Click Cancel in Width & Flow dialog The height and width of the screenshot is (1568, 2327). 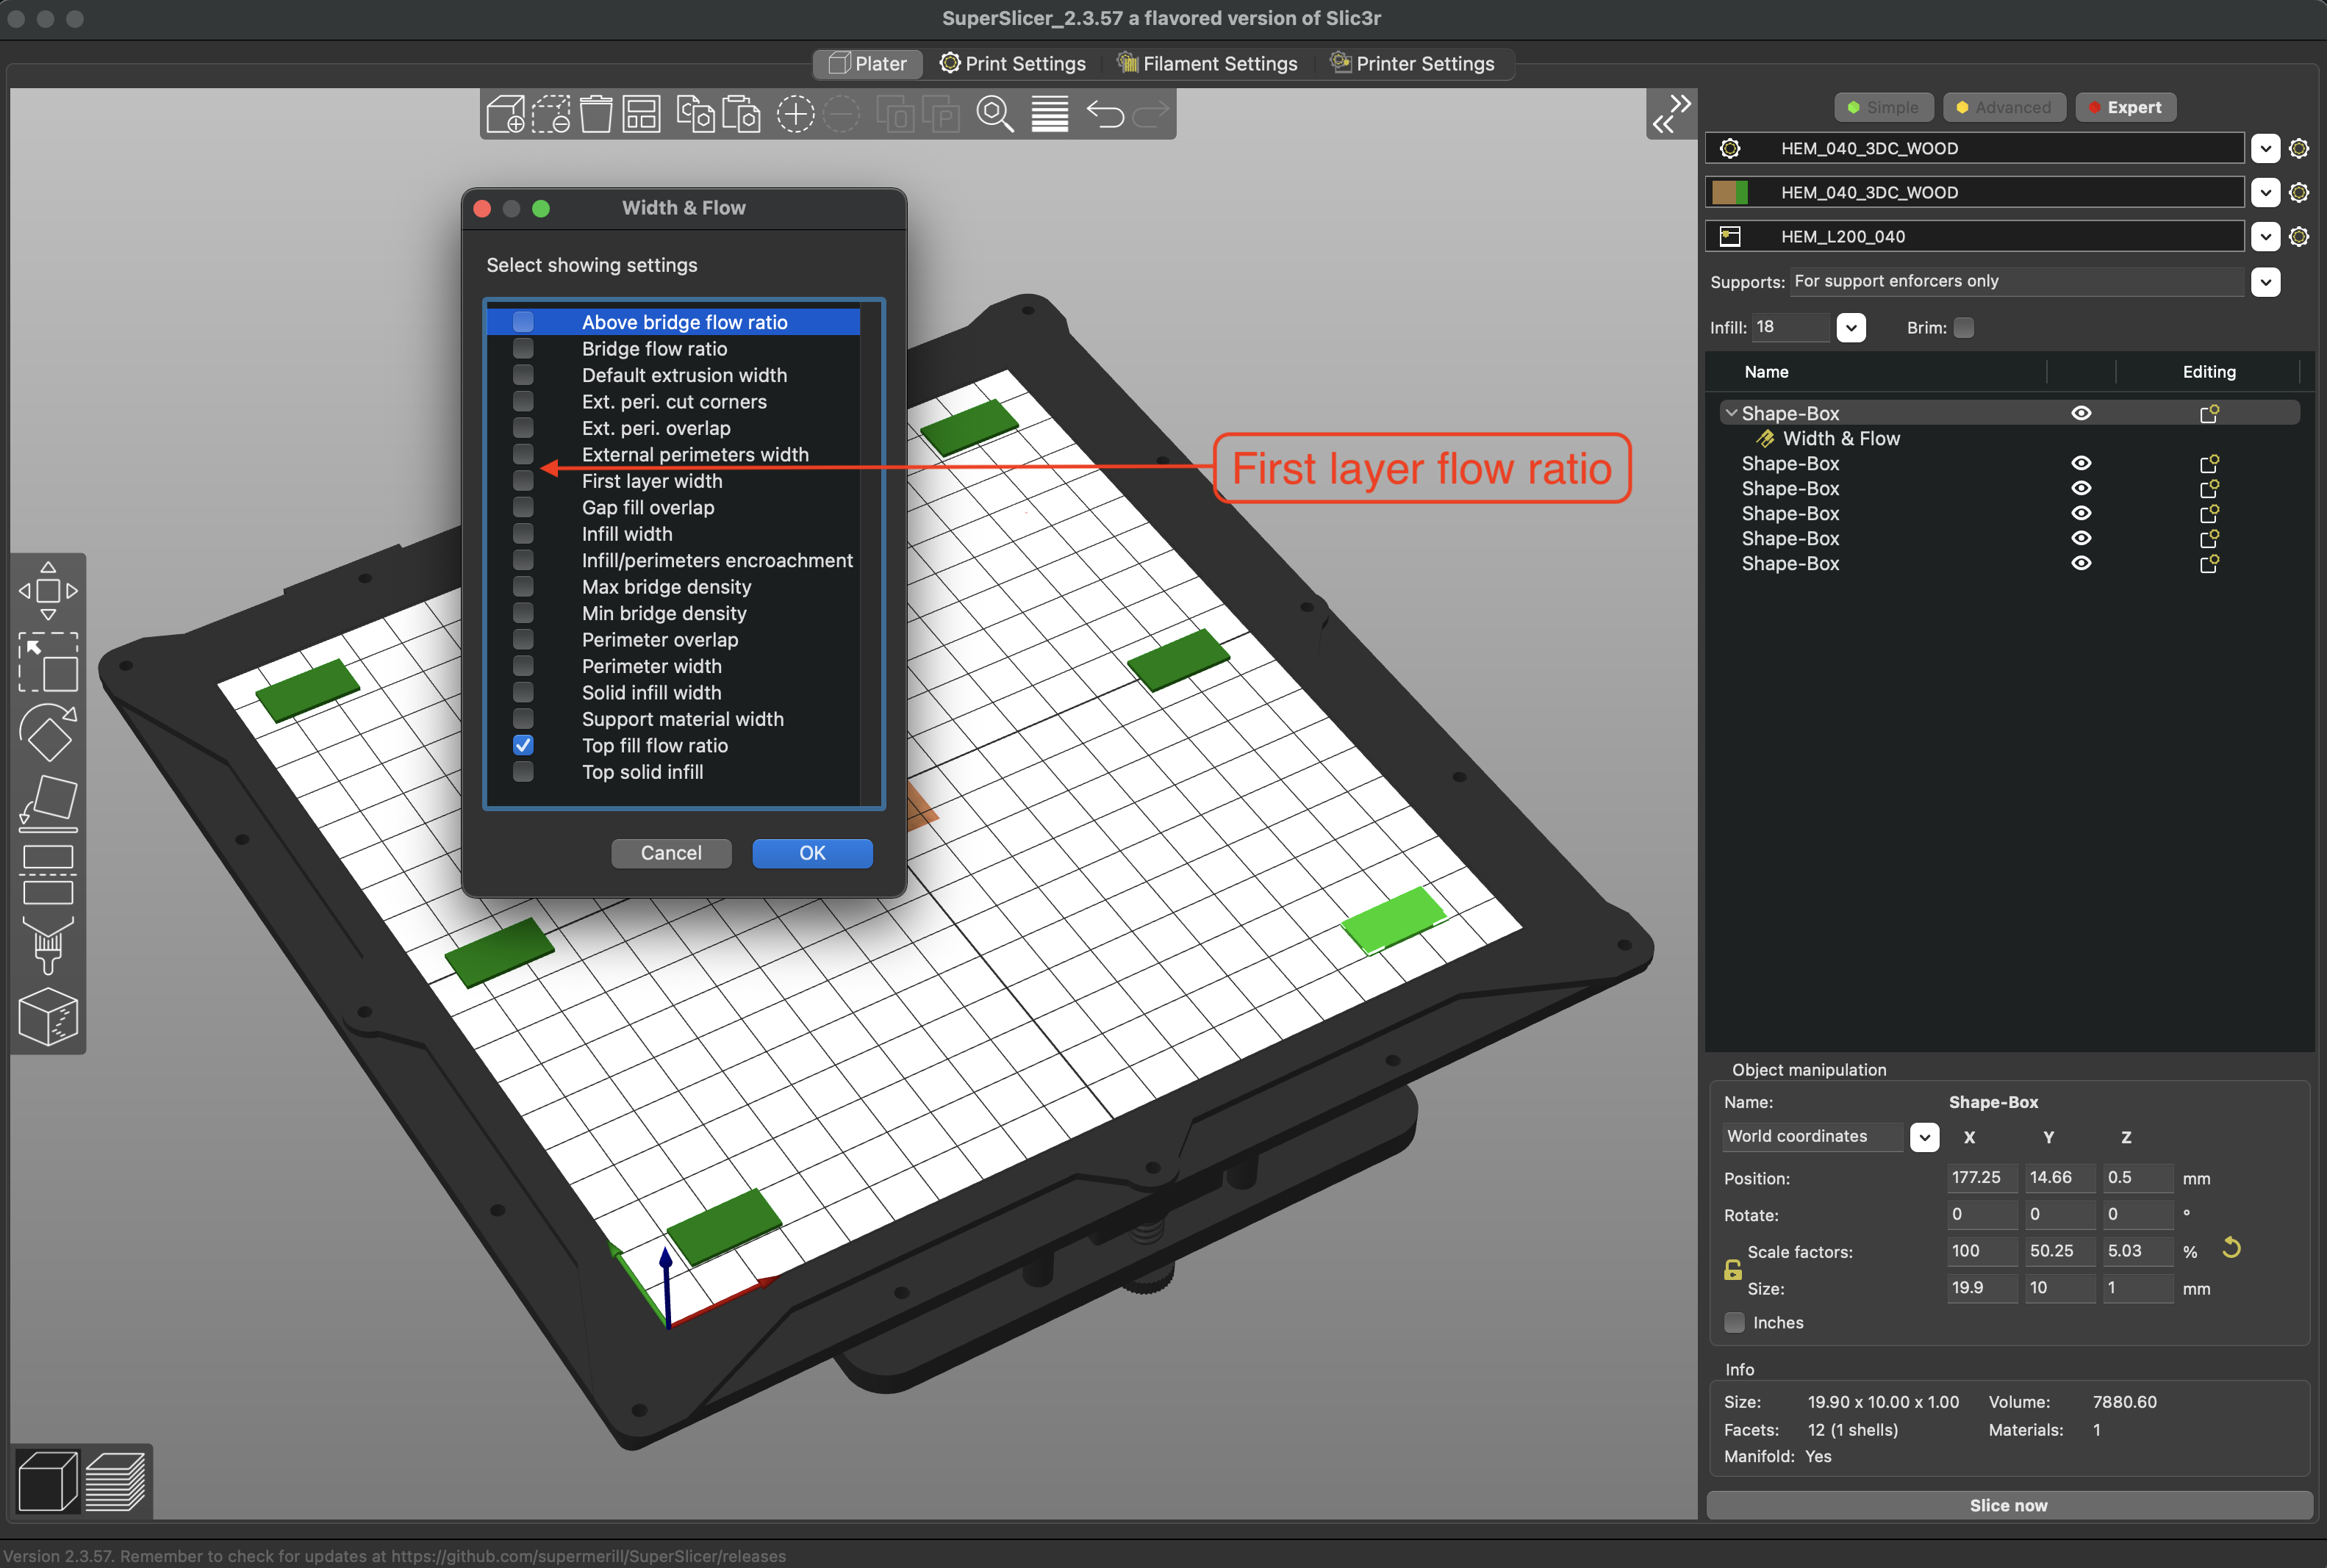tap(671, 853)
